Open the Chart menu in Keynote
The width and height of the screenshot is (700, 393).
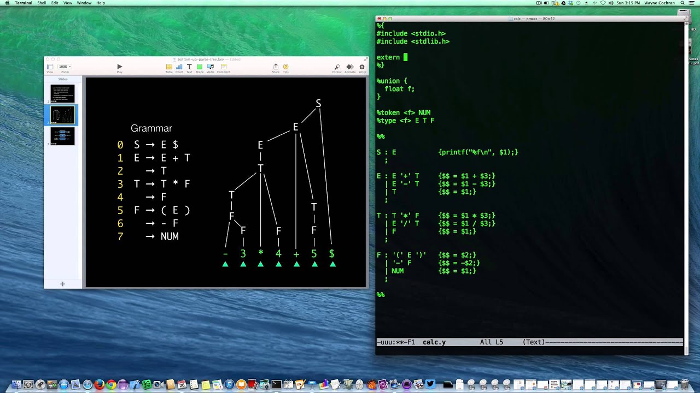[x=179, y=68]
